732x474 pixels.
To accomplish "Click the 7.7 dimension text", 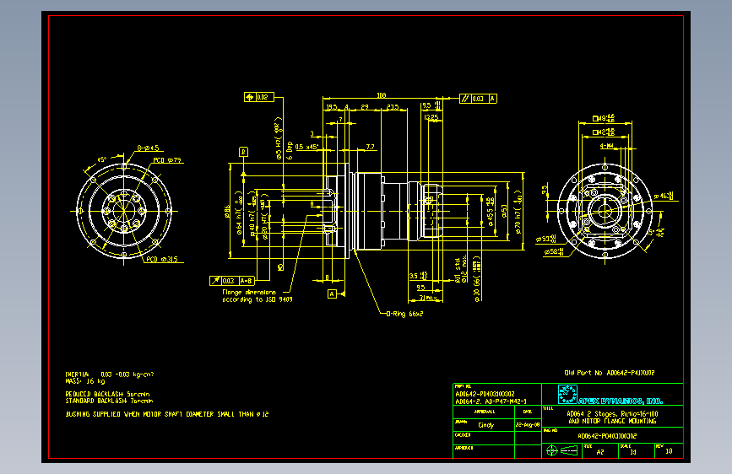I will coord(370,147).
